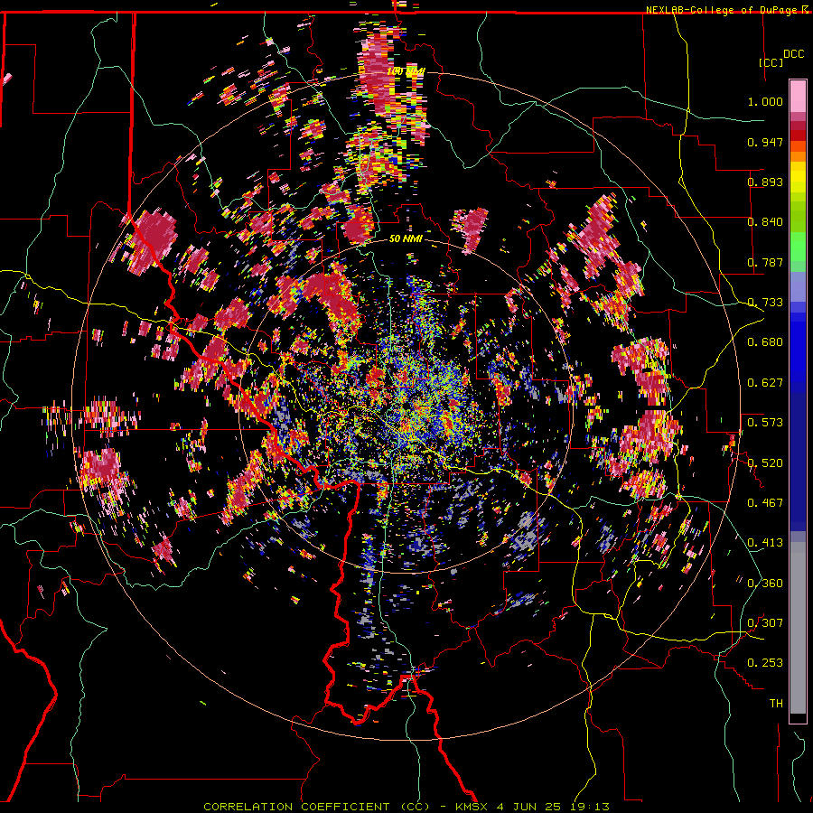This screenshot has height=813, width=813.
Task: Pick the gray band of the color bar
Action: pos(798,628)
